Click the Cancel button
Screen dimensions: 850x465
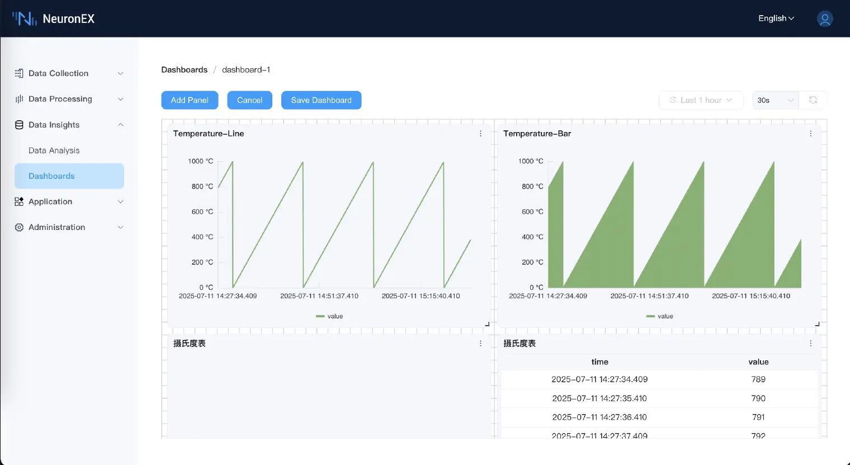249,100
